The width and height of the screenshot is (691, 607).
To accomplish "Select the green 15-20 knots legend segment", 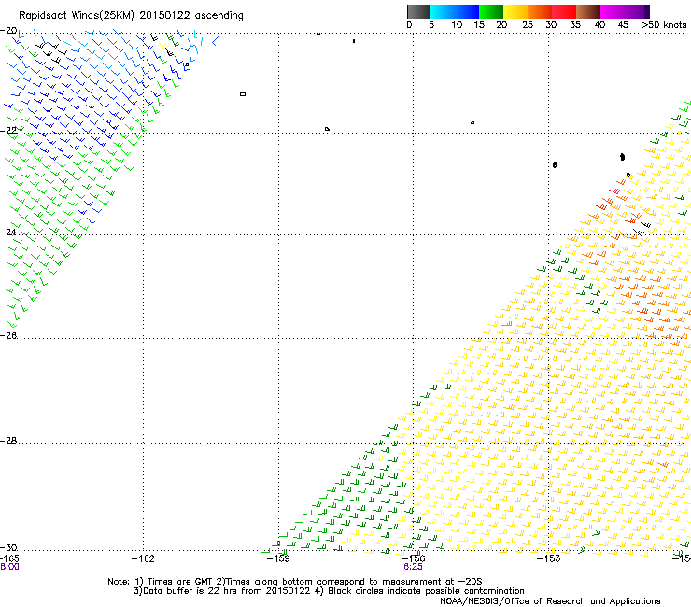I will (491, 11).
